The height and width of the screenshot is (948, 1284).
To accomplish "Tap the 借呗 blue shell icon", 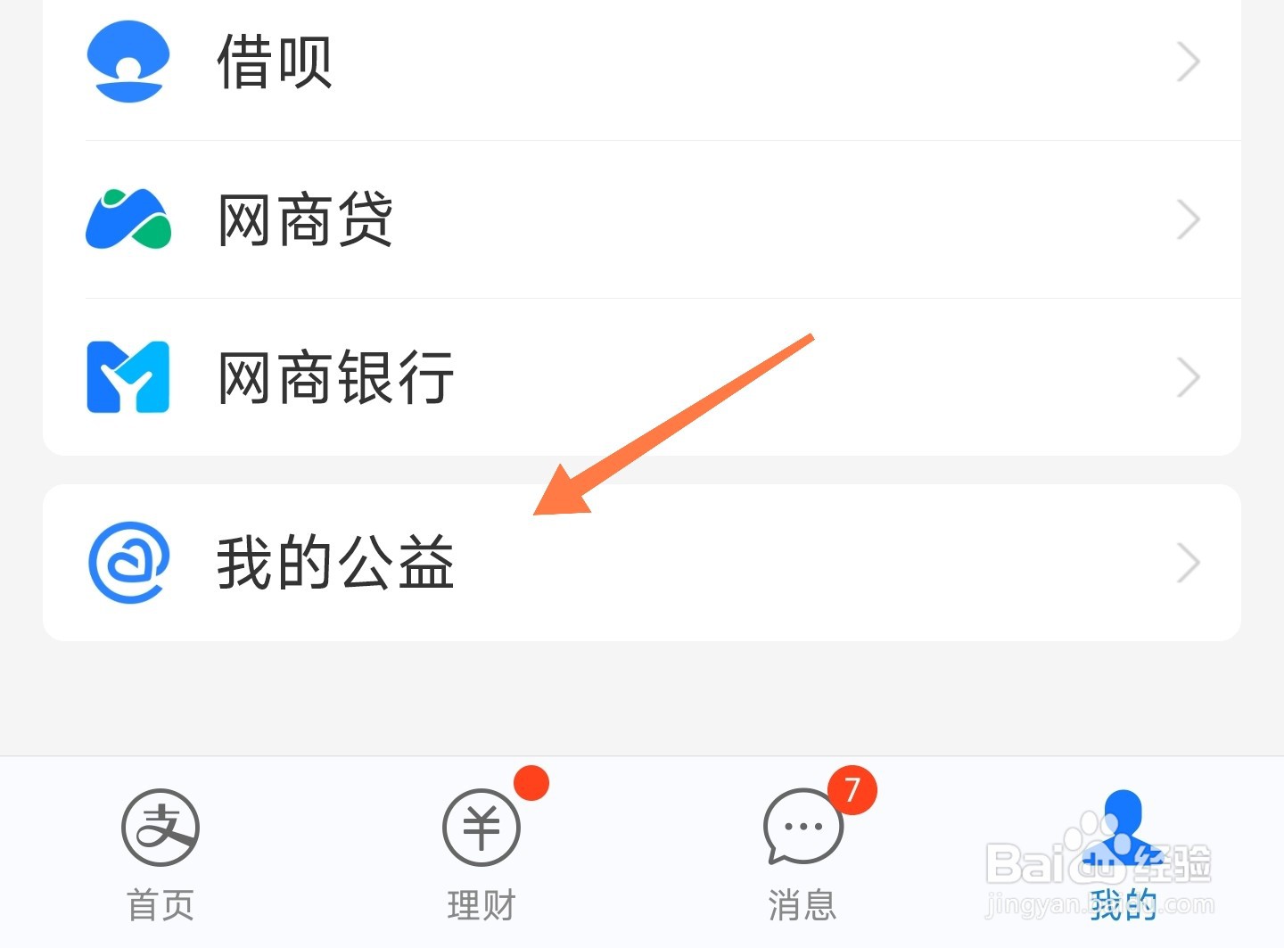I will tap(128, 62).
